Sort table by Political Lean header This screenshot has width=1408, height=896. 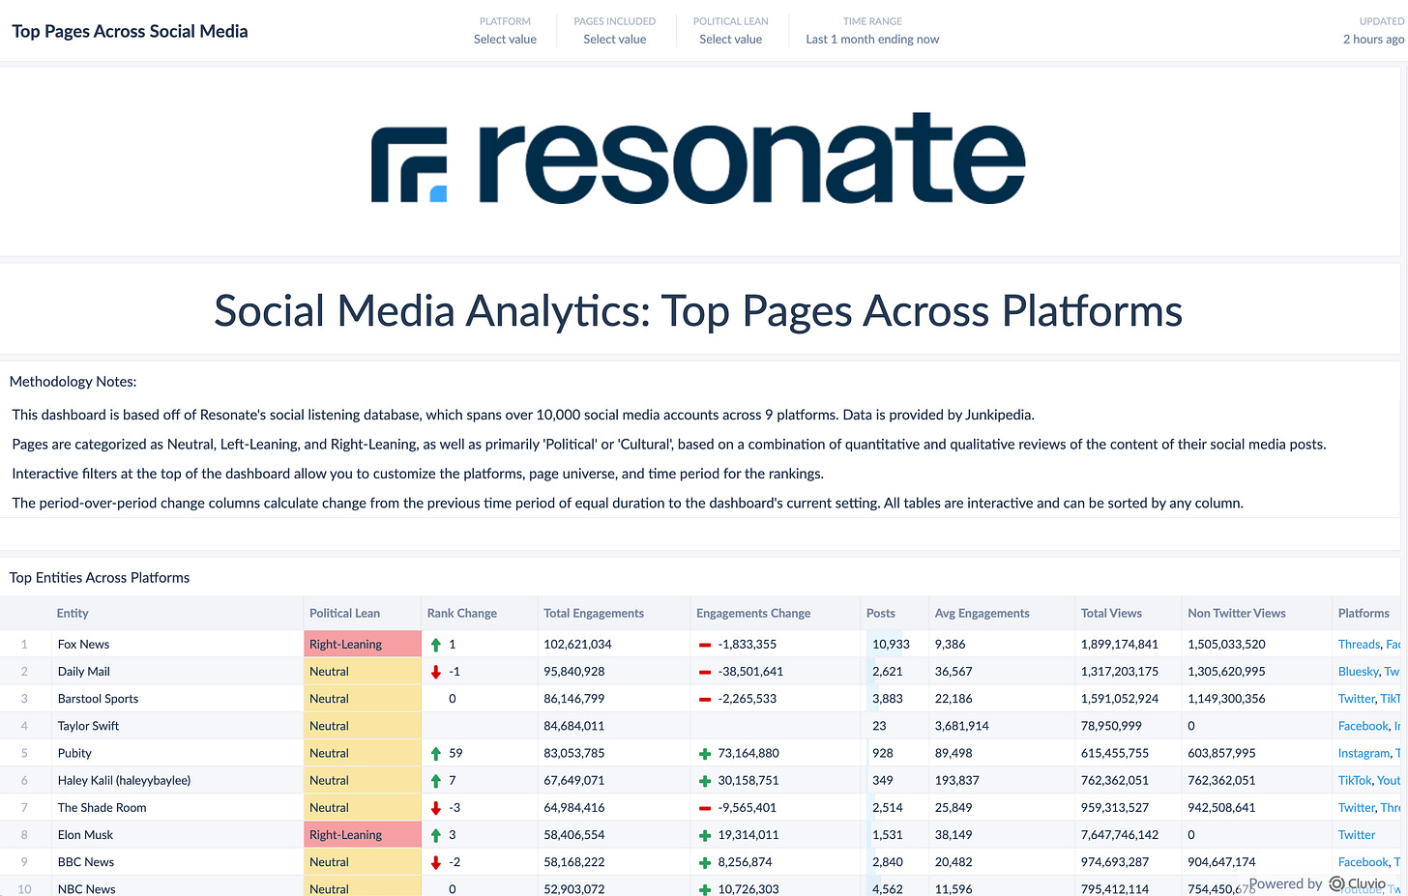coord(344,613)
